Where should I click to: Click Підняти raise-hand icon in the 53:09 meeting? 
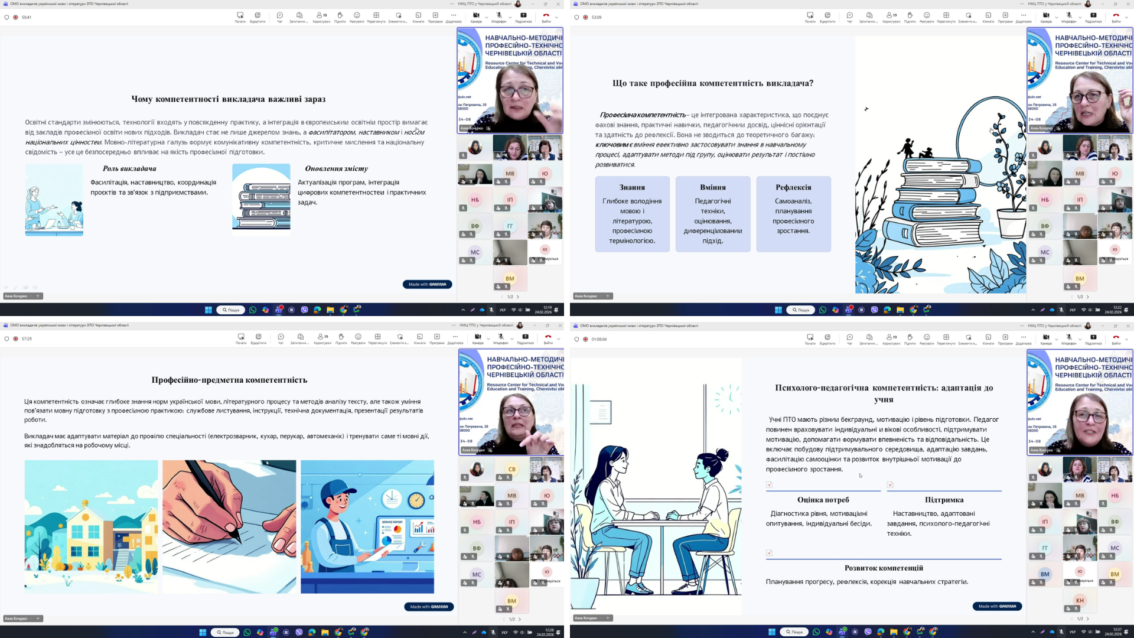click(x=910, y=16)
